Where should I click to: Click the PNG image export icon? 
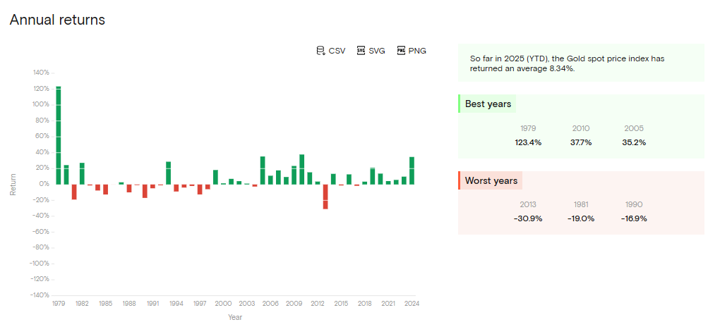[x=401, y=51]
